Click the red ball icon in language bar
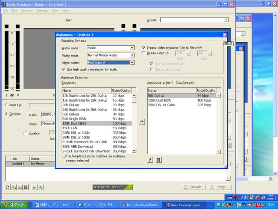The height and width of the screenshot is (209, 278). click(x=235, y=197)
